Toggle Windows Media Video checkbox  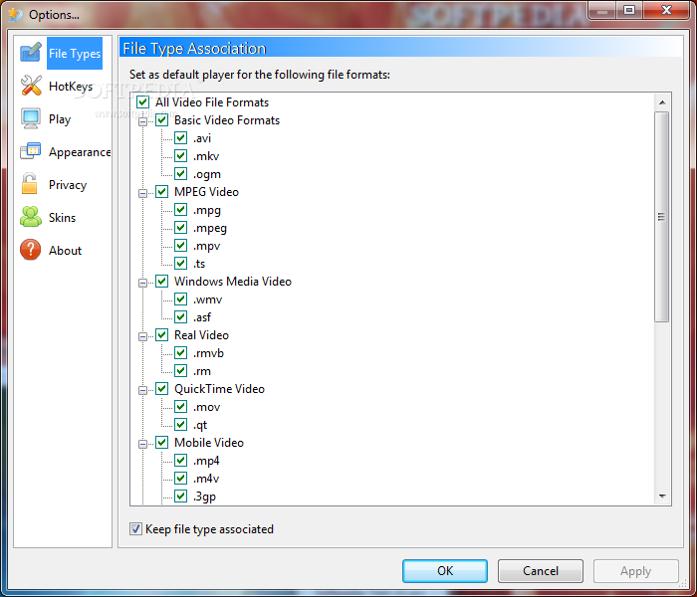pos(161,282)
